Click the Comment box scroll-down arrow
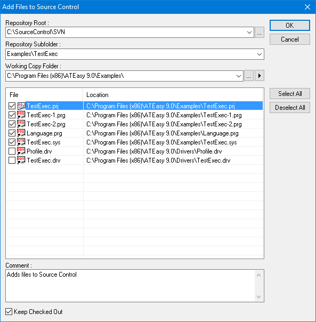This screenshot has height=322, width=316. point(258,297)
